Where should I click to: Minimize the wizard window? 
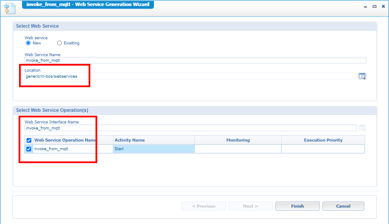click(x=365, y=7)
